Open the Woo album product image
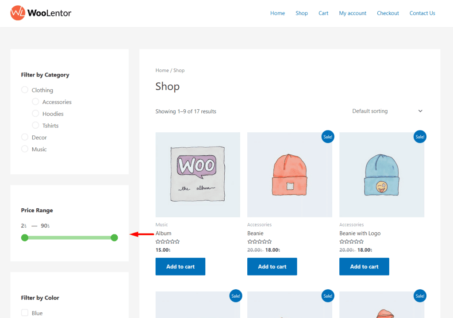This screenshot has height=318, width=453. [198, 175]
